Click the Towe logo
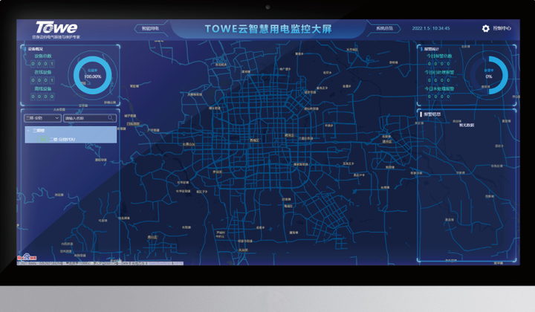This screenshot has width=535, height=312. point(56,27)
